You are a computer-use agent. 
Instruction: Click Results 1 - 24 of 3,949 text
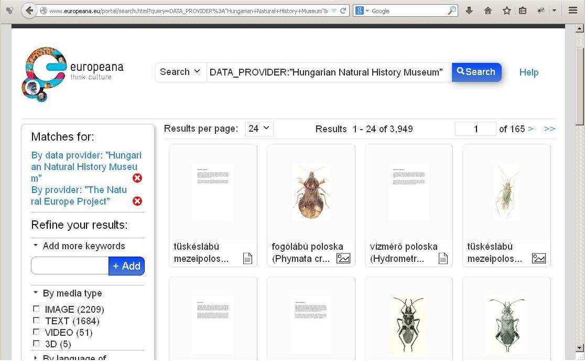pyautogui.click(x=364, y=129)
